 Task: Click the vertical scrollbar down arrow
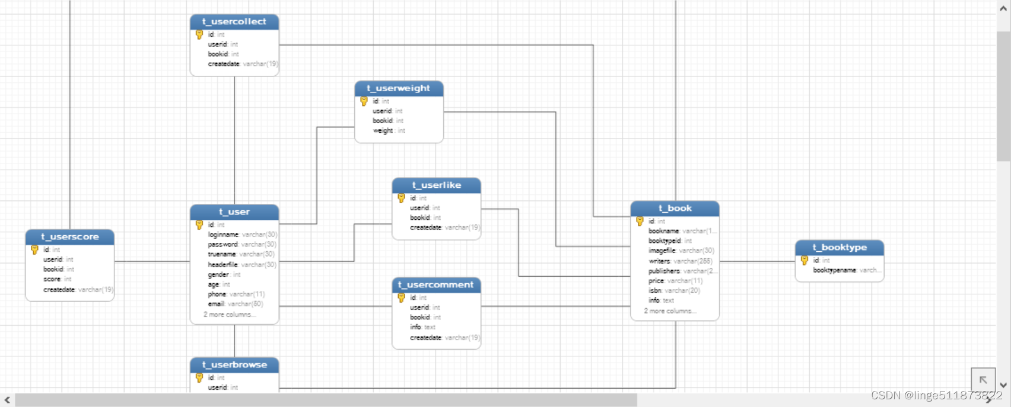click(x=1003, y=385)
